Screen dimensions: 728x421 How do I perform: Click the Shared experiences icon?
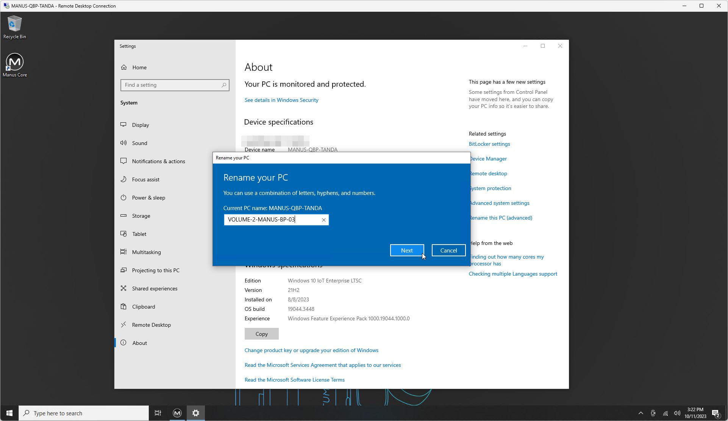pos(123,288)
